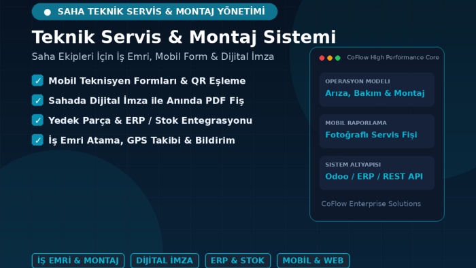
Task: Click the CoFlow High Performance Core title
Action: coord(393,58)
